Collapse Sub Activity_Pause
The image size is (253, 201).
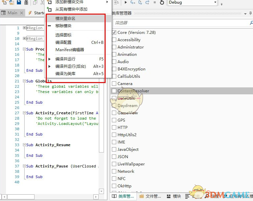click(x=24, y=166)
